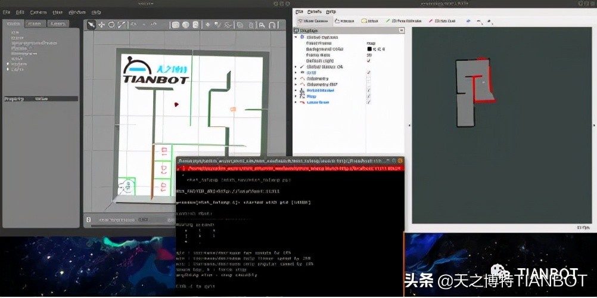The width and height of the screenshot is (597, 298).
Task: Click the minus icon in RViz toolbar
Action: click(478, 21)
